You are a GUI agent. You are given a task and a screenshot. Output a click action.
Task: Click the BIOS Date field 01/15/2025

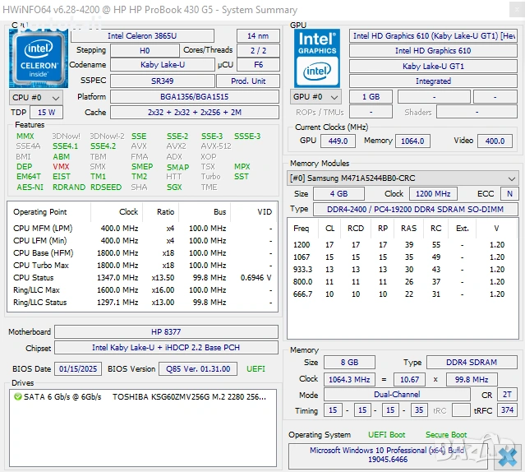point(77,369)
